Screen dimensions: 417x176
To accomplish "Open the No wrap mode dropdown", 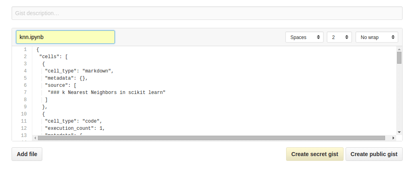I will click(377, 37).
